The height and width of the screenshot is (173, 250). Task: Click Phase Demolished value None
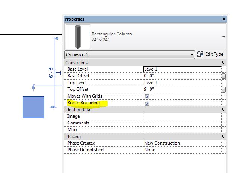point(182,150)
